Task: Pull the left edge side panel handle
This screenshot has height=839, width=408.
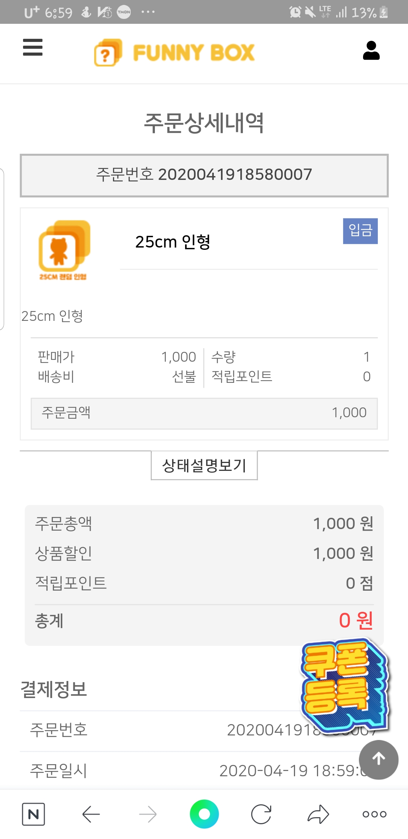Action: [2, 249]
